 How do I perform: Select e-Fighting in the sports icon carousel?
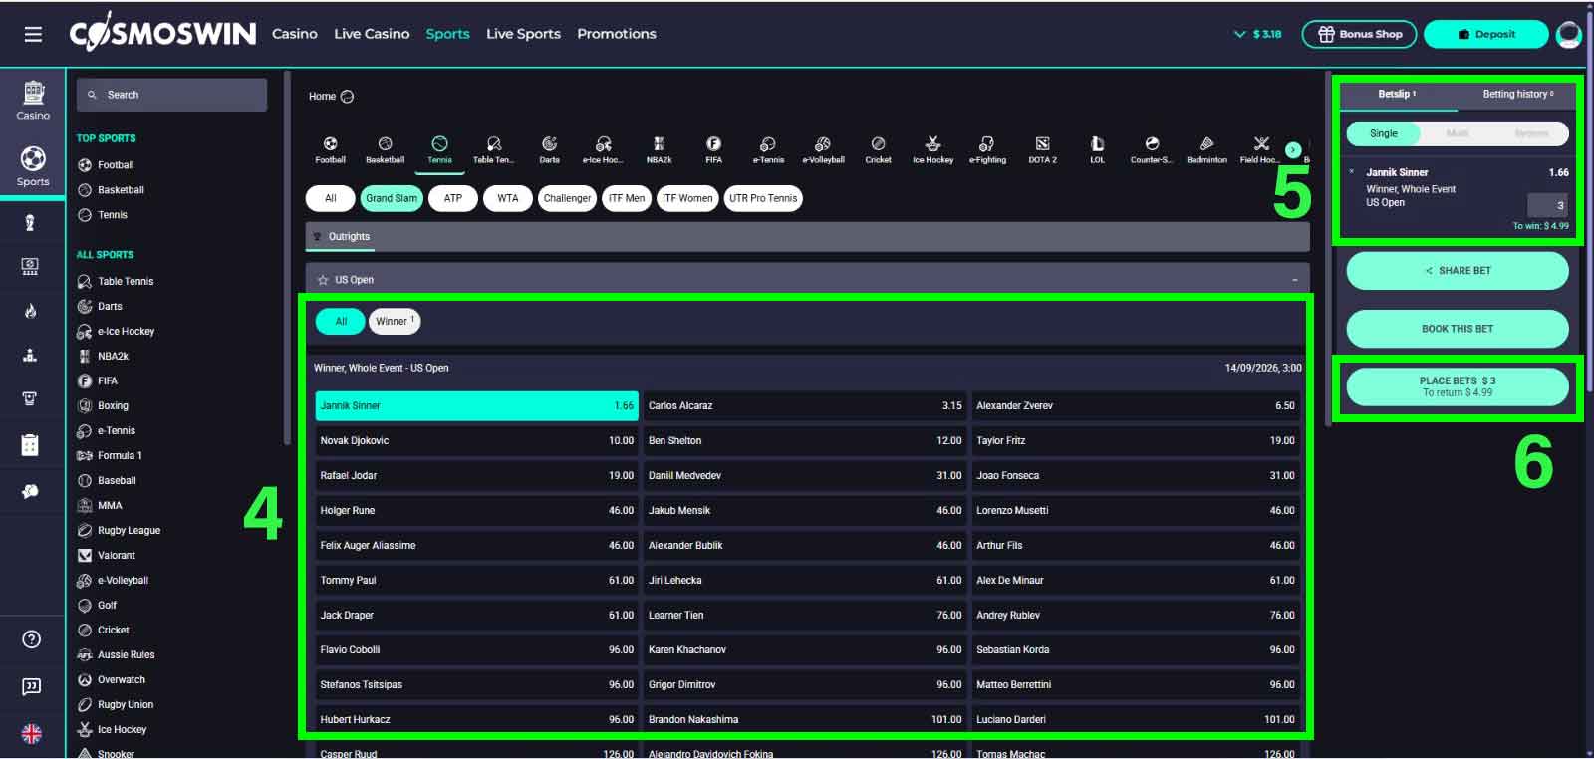click(x=988, y=150)
